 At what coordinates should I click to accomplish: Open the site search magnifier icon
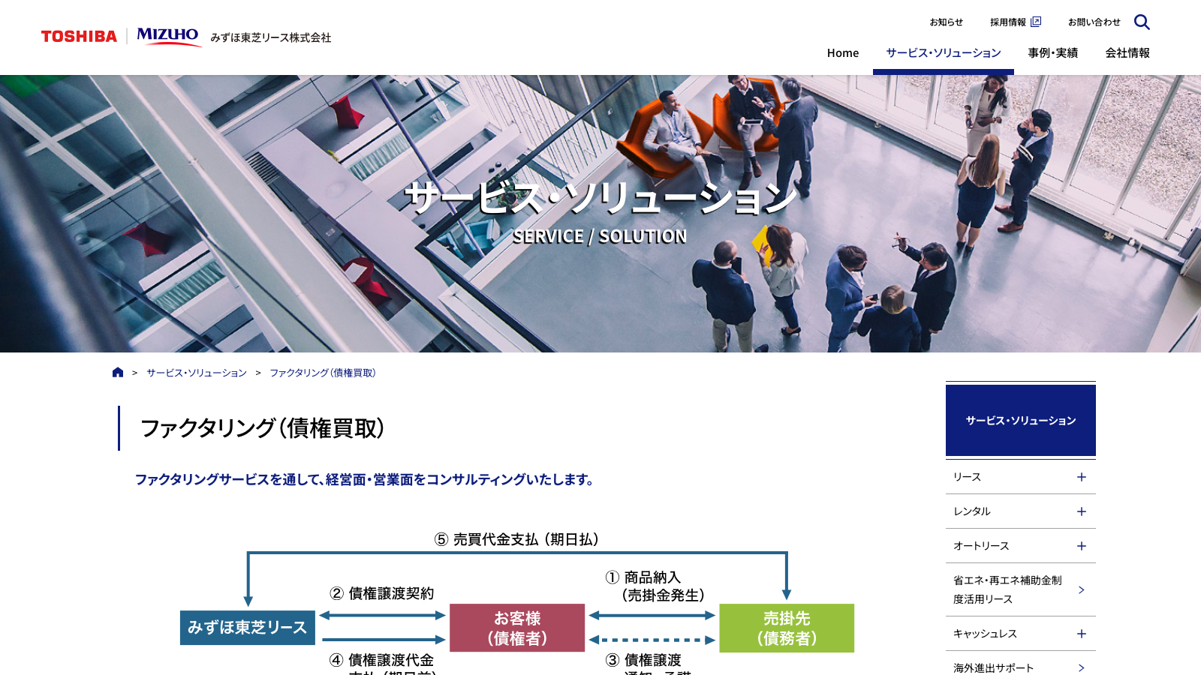coord(1142,22)
